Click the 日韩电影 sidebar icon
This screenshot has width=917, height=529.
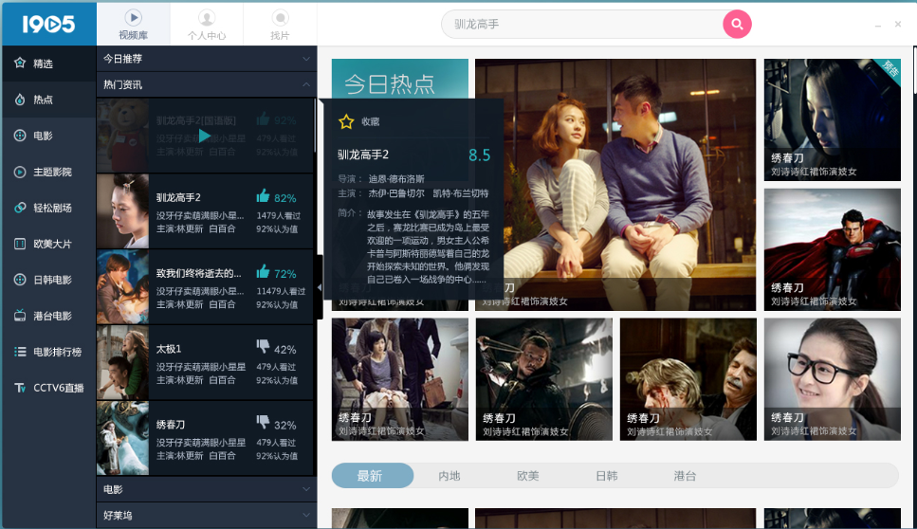(x=20, y=280)
